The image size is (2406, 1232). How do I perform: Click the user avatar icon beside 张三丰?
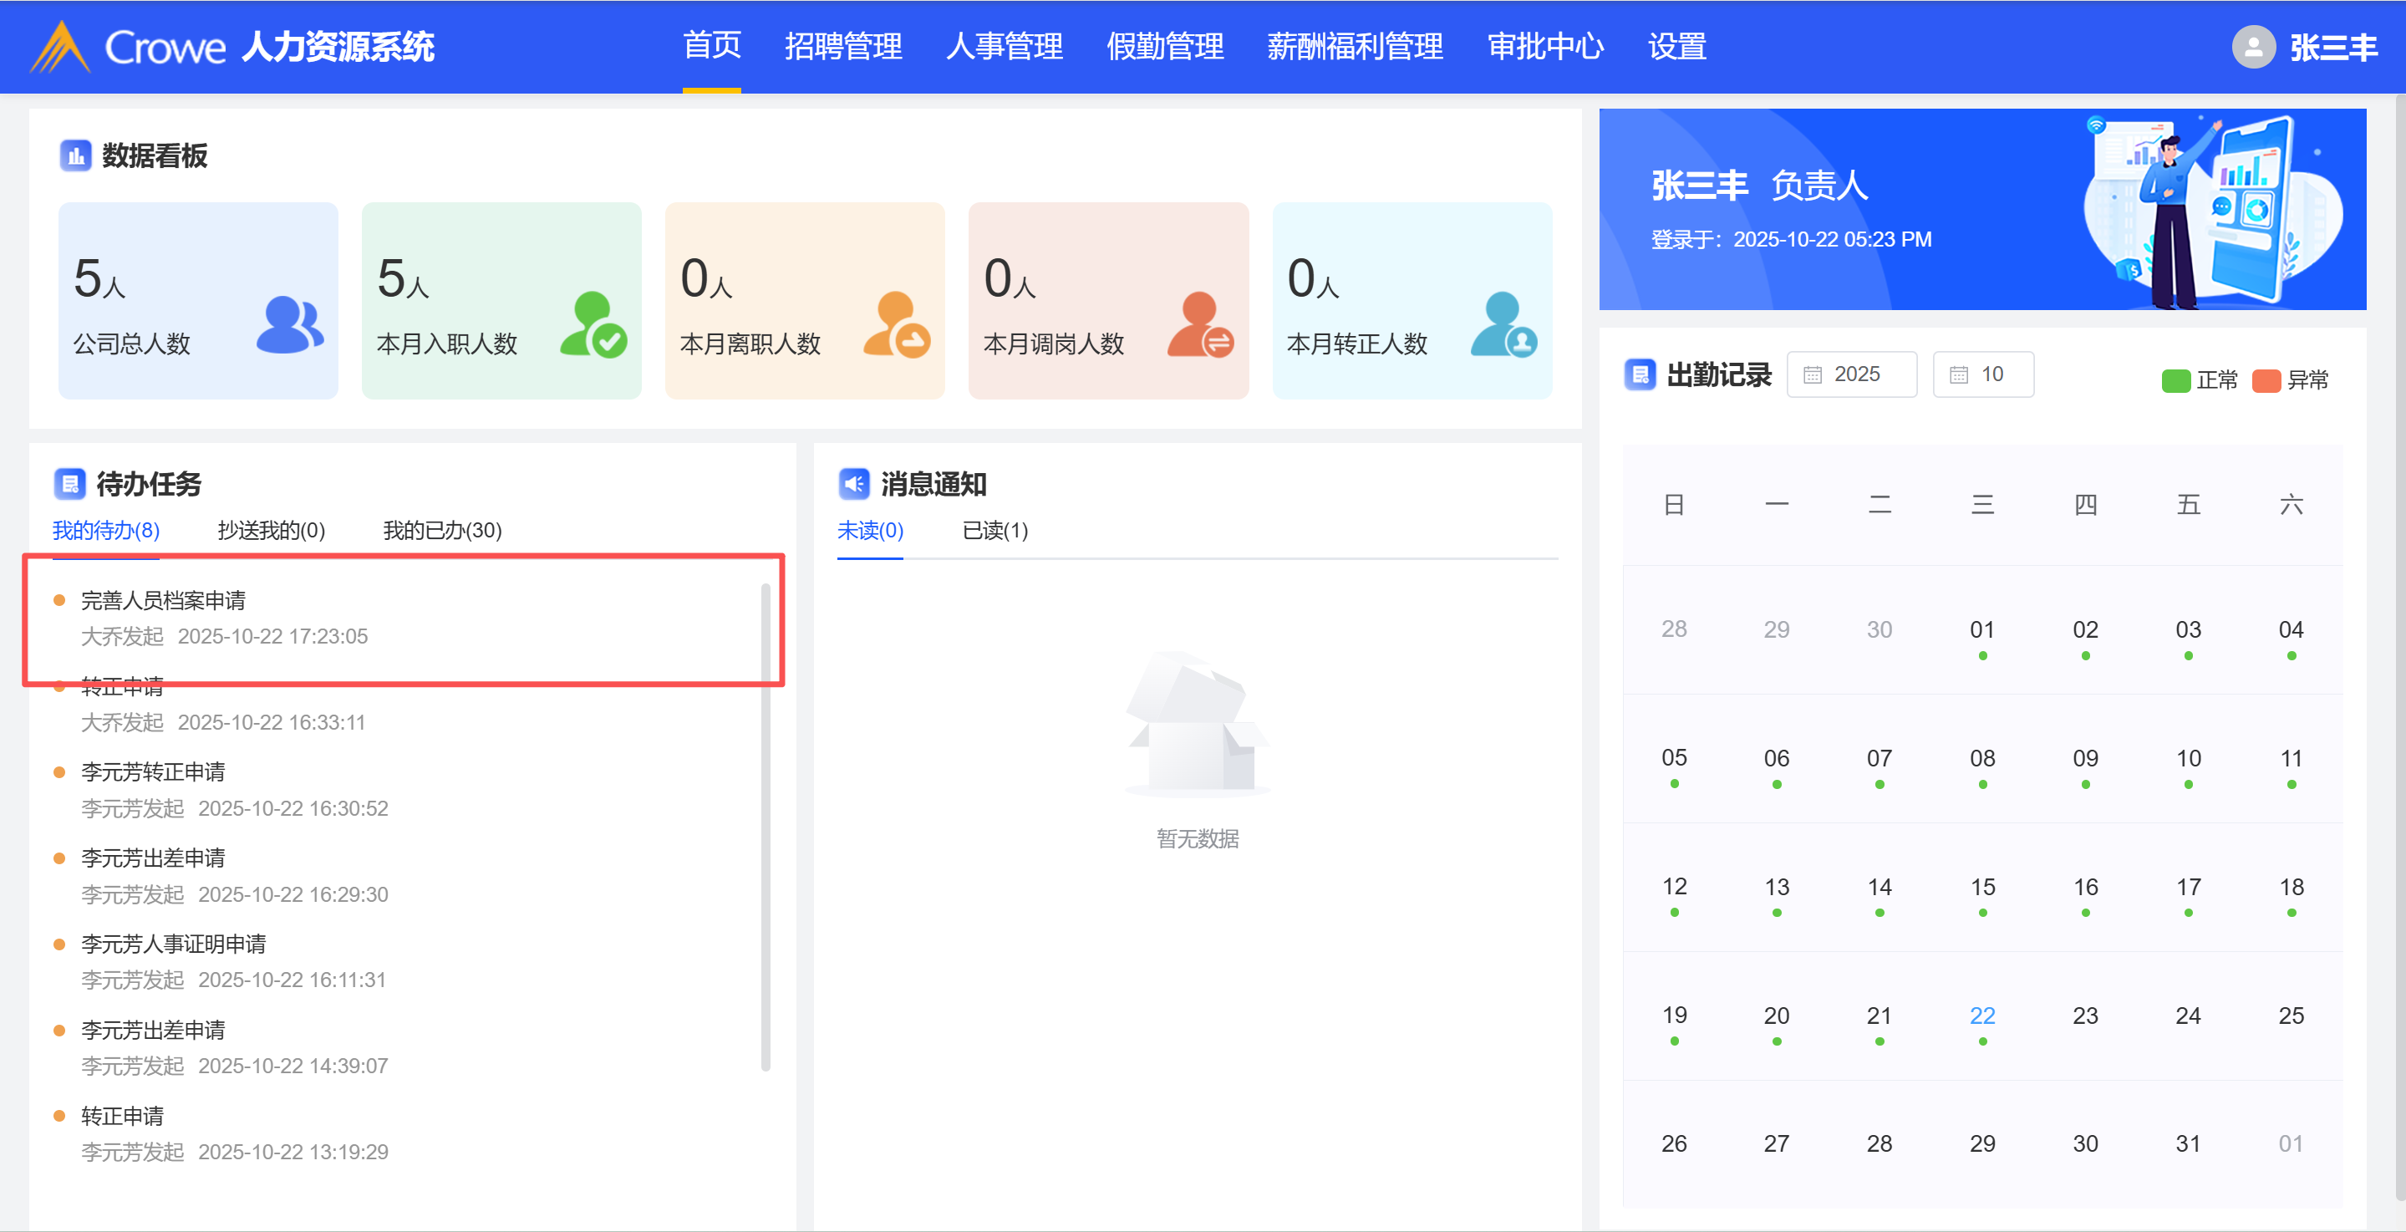click(2253, 47)
